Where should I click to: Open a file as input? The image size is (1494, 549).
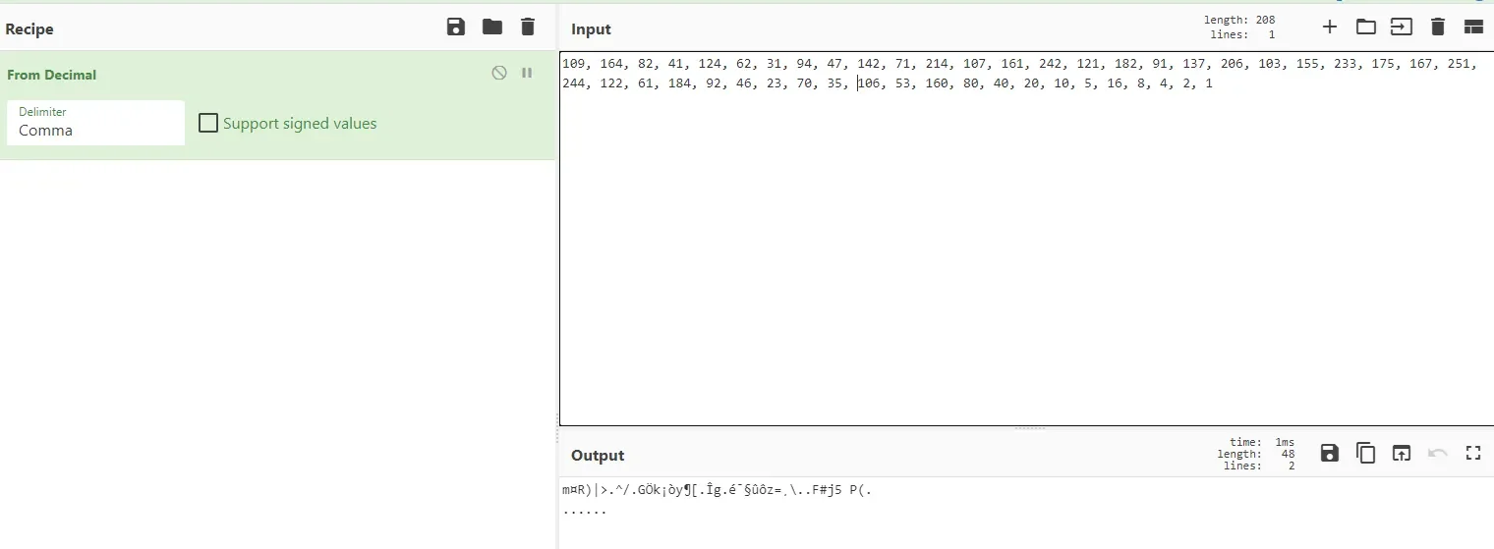point(1401,27)
